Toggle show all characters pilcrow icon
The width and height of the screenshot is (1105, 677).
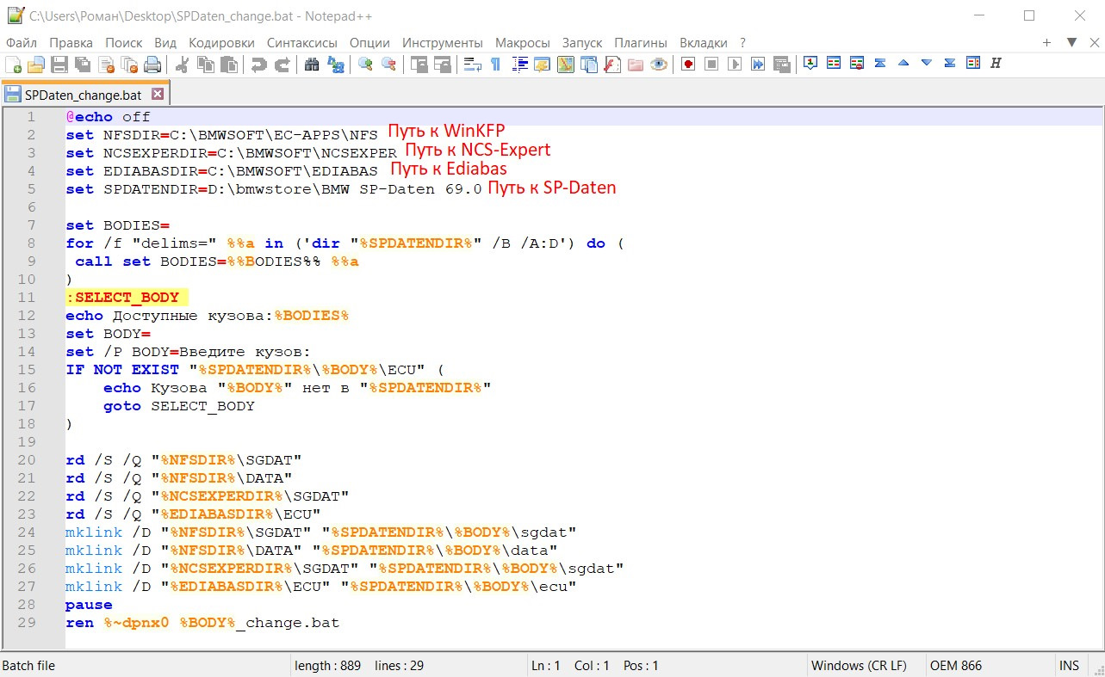[495, 65]
